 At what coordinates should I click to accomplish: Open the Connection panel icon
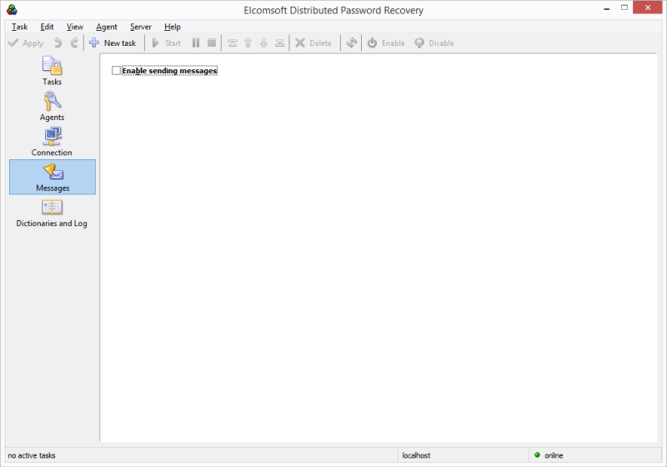pos(52,137)
